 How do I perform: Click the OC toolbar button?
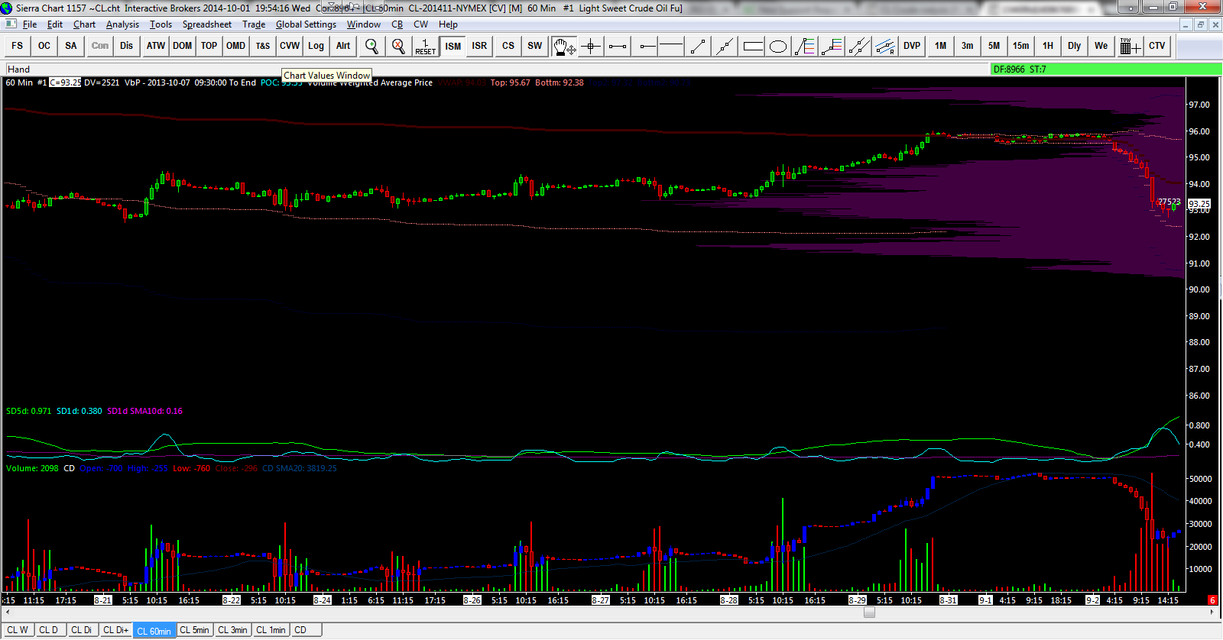[44, 46]
